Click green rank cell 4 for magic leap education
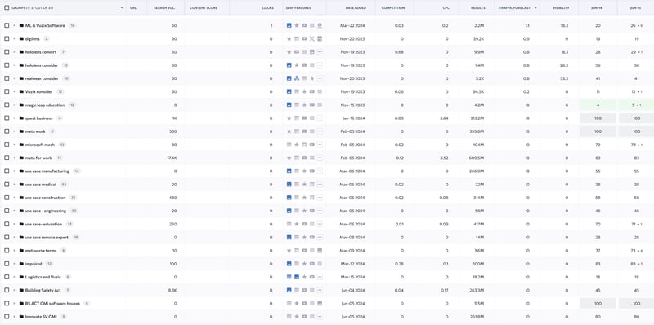This screenshot has width=654, height=325. [x=598, y=105]
